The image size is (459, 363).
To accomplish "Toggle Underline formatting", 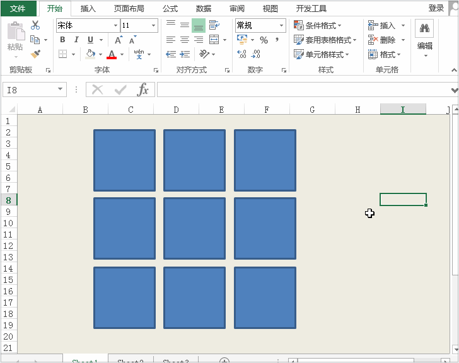I will 90,40.
